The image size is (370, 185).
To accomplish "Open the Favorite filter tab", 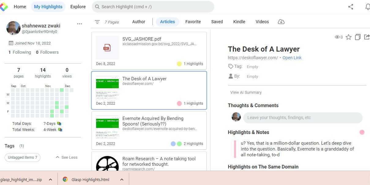I will [x=193, y=22].
